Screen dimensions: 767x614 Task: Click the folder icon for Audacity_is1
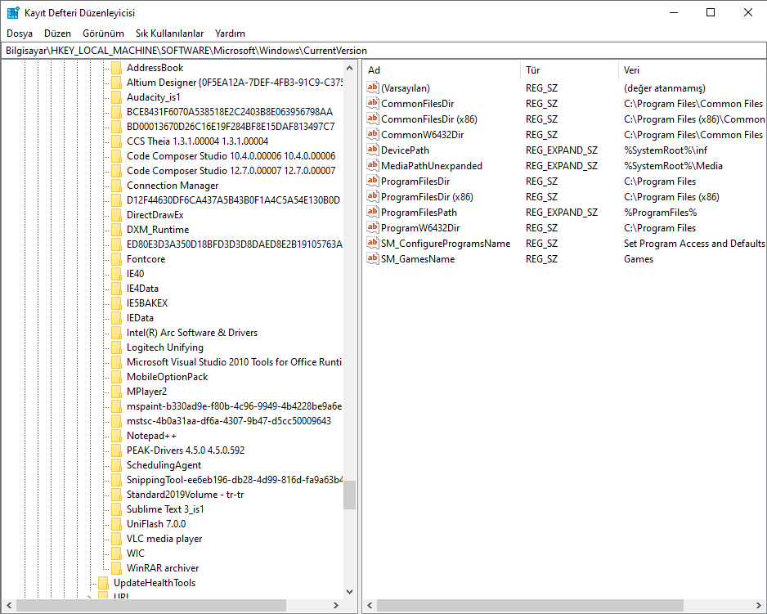[117, 96]
